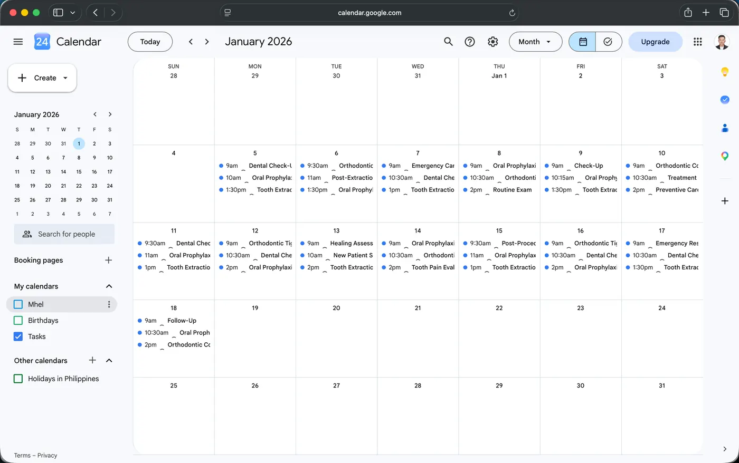739x463 pixels.
Task: Select January 1 in mini calendar
Action: pyautogui.click(x=79, y=143)
